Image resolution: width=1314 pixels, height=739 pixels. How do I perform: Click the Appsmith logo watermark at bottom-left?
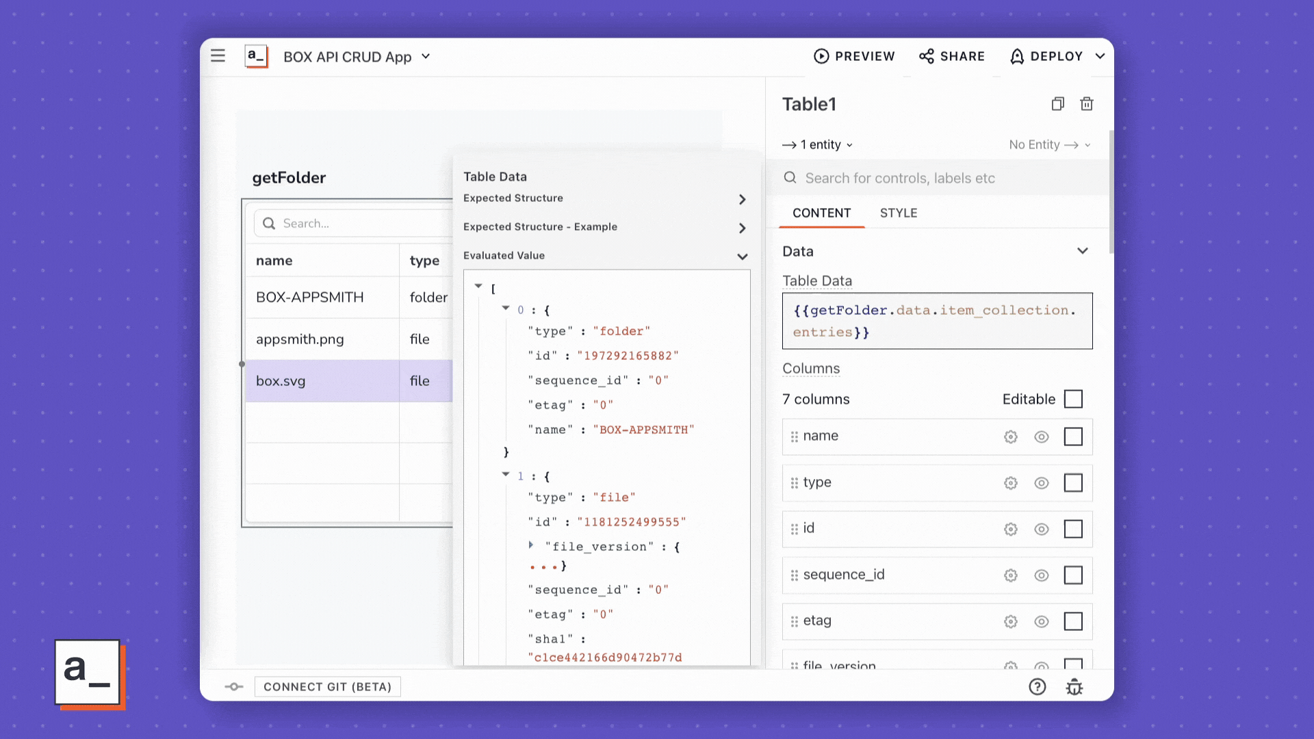[x=89, y=674]
